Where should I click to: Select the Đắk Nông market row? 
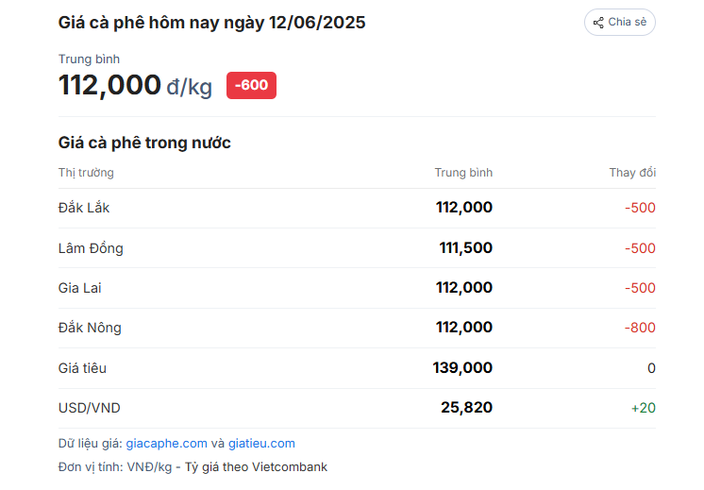(357, 328)
